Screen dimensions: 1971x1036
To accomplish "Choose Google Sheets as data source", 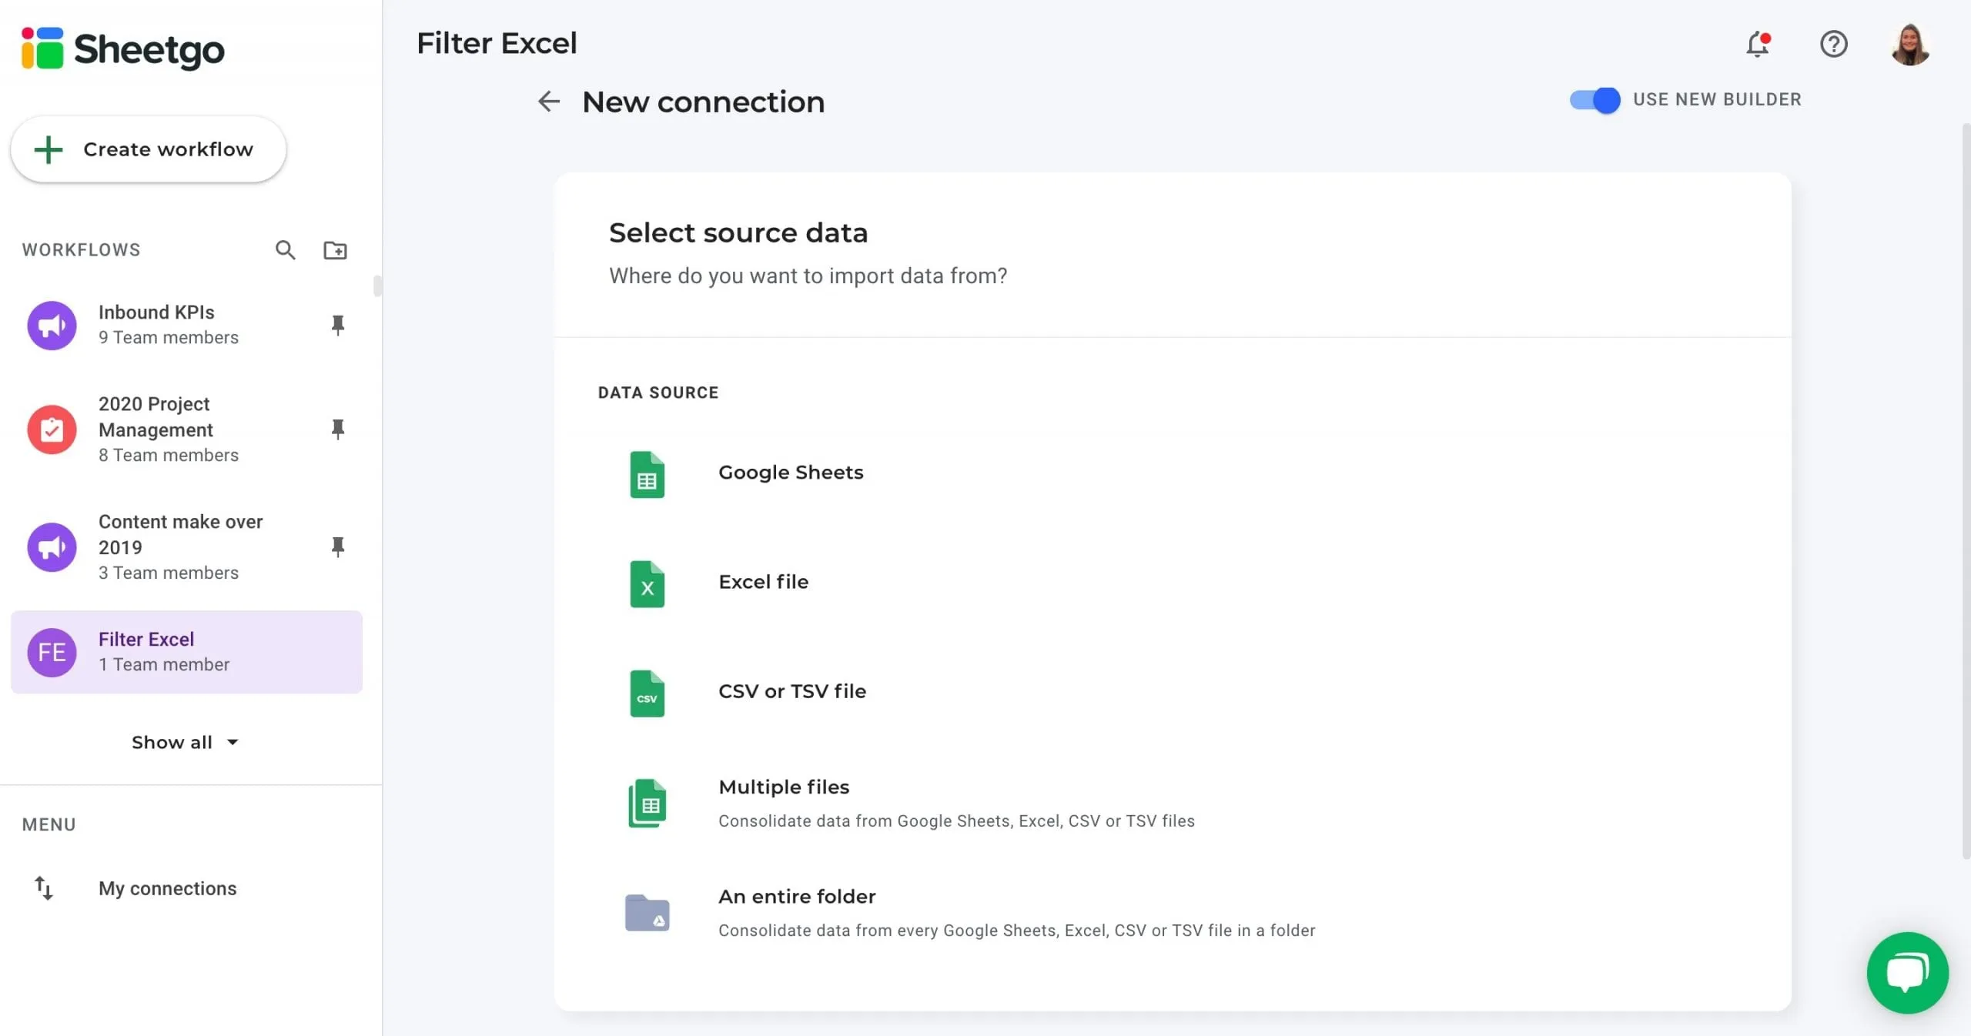I will 1172,473.
